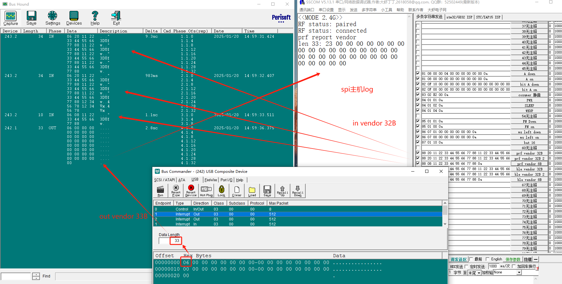Click 保存参数 save parameters button
The height and width of the screenshot is (284, 562).
click(x=513, y=259)
